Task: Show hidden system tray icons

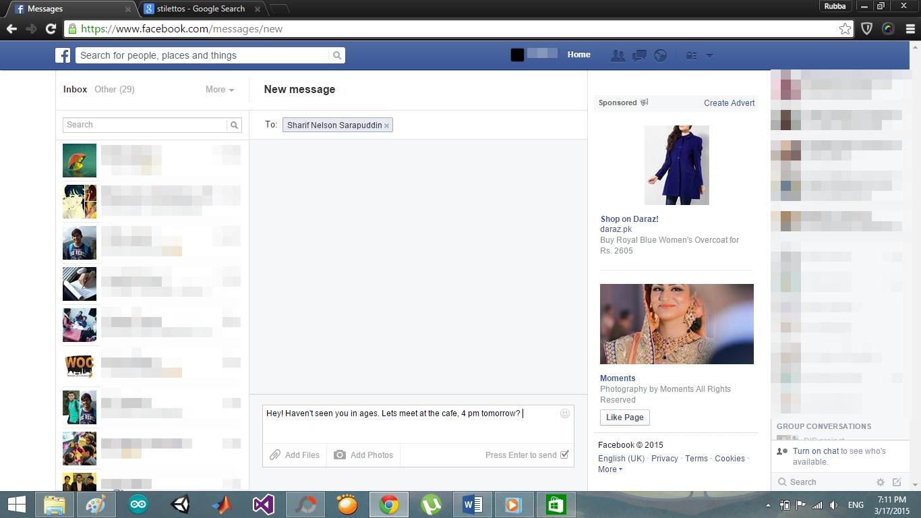Action: pos(768,505)
